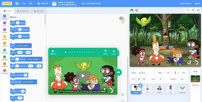Switch to the Sounds tab
The height and width of the screenshot is (102, 202).
39,11
